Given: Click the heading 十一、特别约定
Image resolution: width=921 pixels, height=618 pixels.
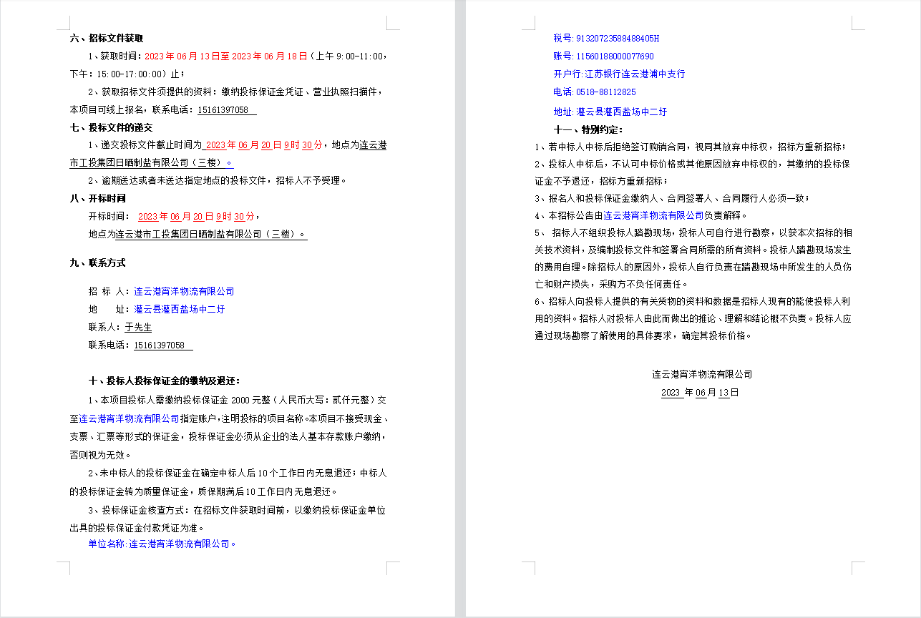Looking at the screenshot, I should click(588, 129).
